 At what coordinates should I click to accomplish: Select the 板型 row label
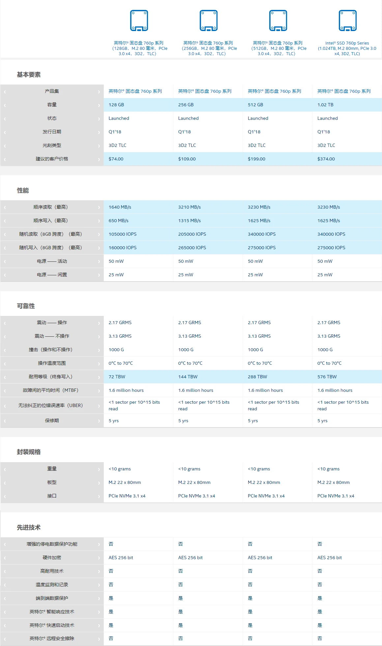(52, 482)
